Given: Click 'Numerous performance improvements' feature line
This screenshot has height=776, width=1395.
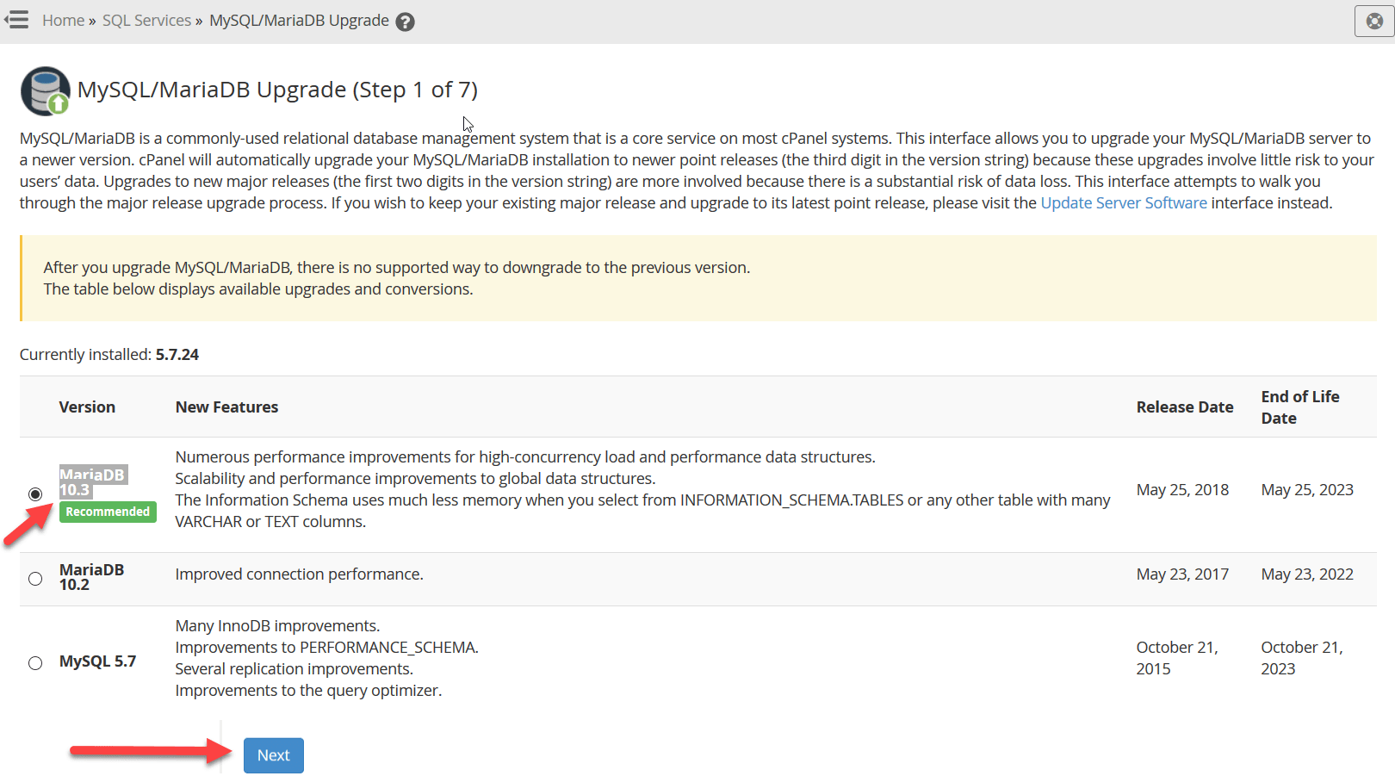Looking at the screenshot, I should click(525, 457).
